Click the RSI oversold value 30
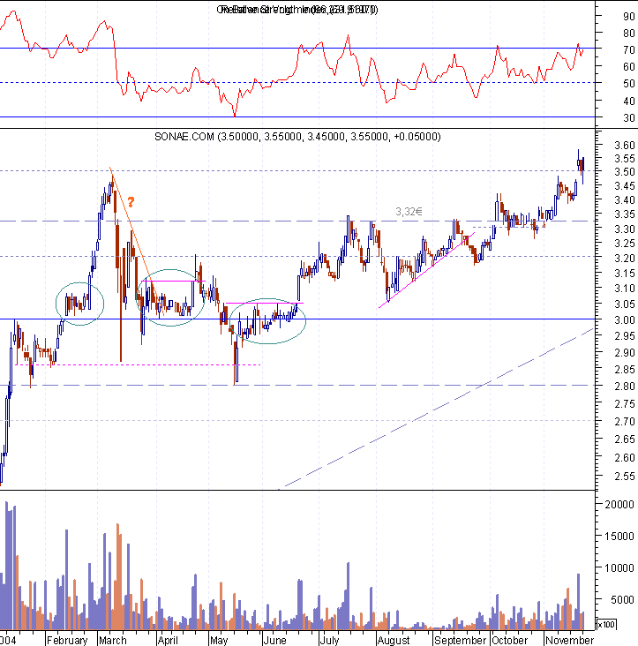 (x=628, y=118)
